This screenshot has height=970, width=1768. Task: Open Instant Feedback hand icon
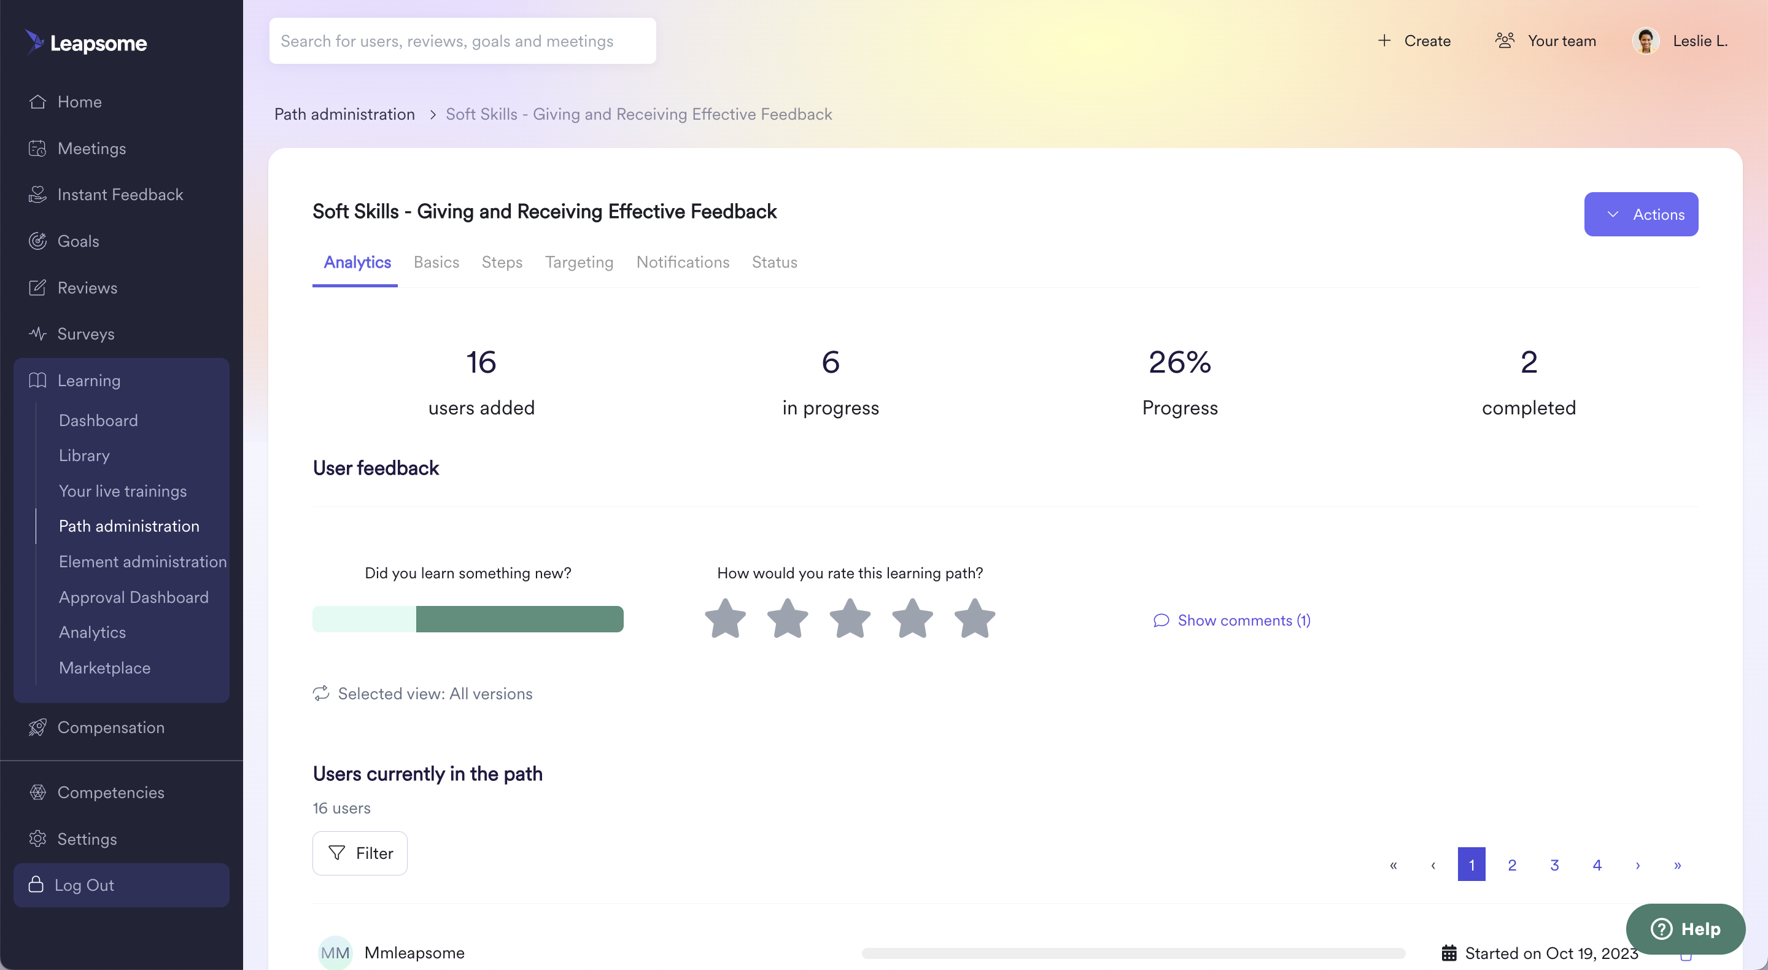37,194
